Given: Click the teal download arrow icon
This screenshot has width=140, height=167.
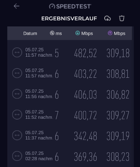Looking at the screenshot, I should [x=77, y=33].
